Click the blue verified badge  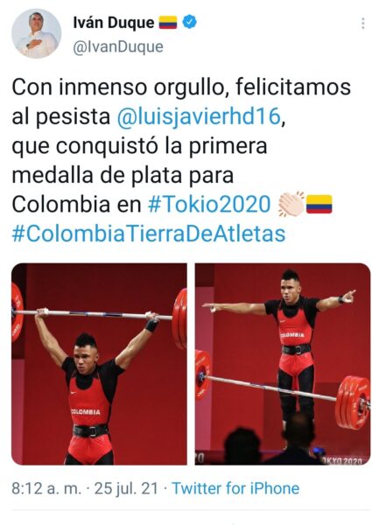pyautogui.click(x=190, y=22)
